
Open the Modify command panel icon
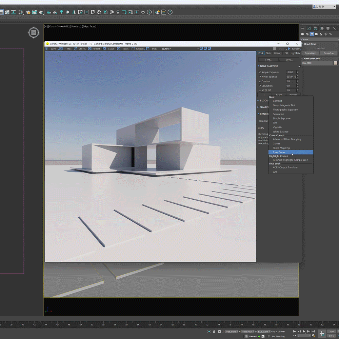(x=309, y=28)
